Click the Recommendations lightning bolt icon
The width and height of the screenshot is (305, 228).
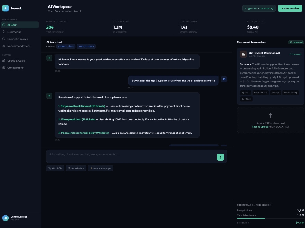click(4, 46)
